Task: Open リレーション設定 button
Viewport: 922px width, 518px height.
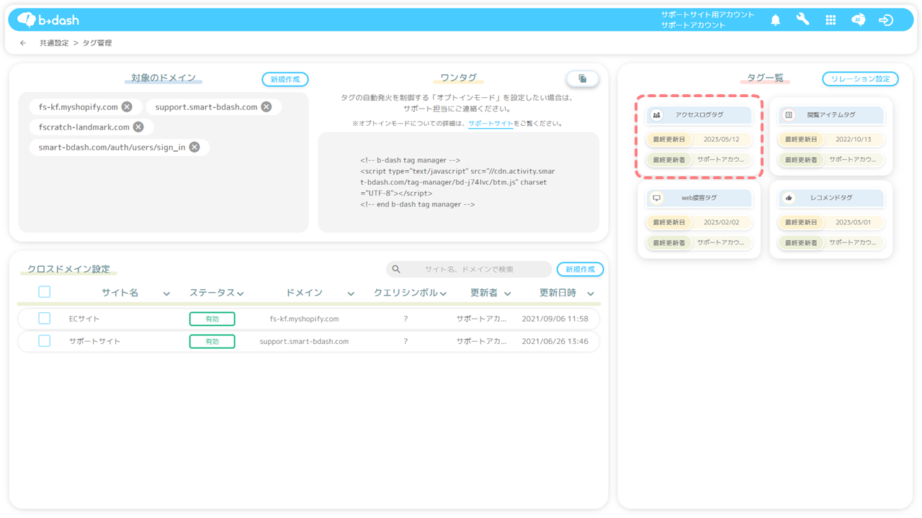Action: point(860,79)
